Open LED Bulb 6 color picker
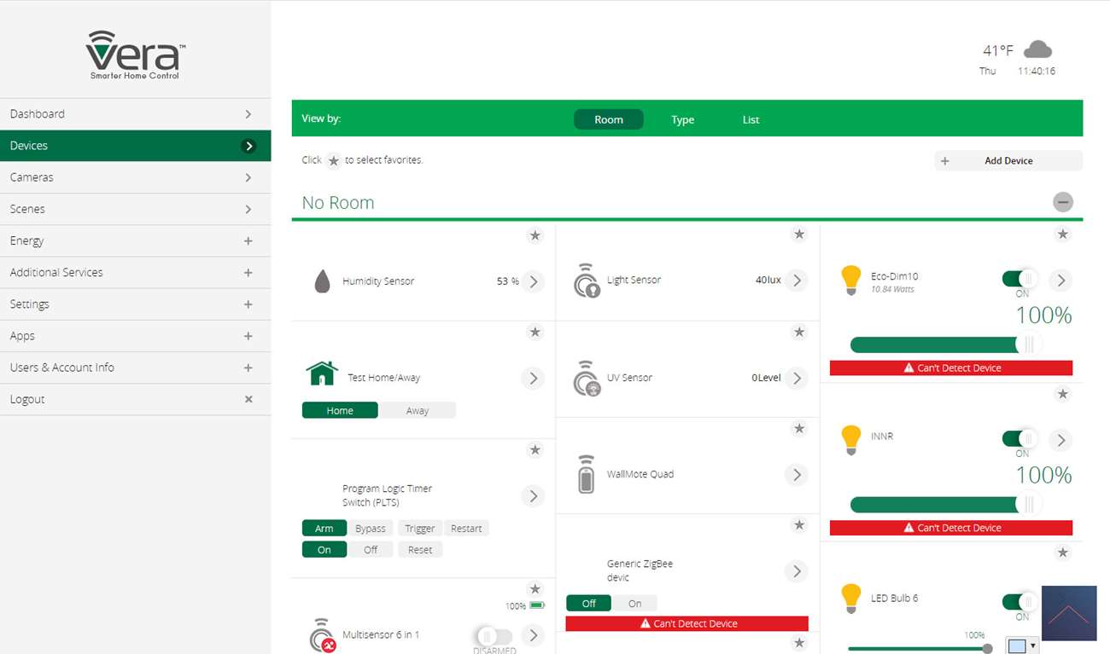Image resolution: width=1110 pixels, height=654 pixels. (1020, 645)
